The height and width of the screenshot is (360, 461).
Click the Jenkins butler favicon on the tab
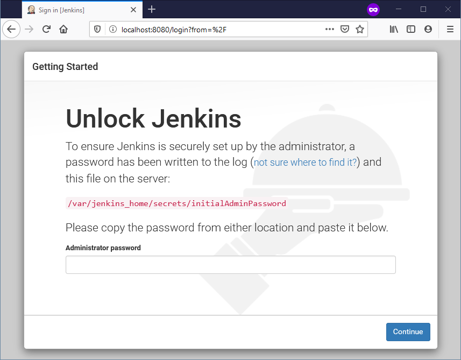pos(31,9)
